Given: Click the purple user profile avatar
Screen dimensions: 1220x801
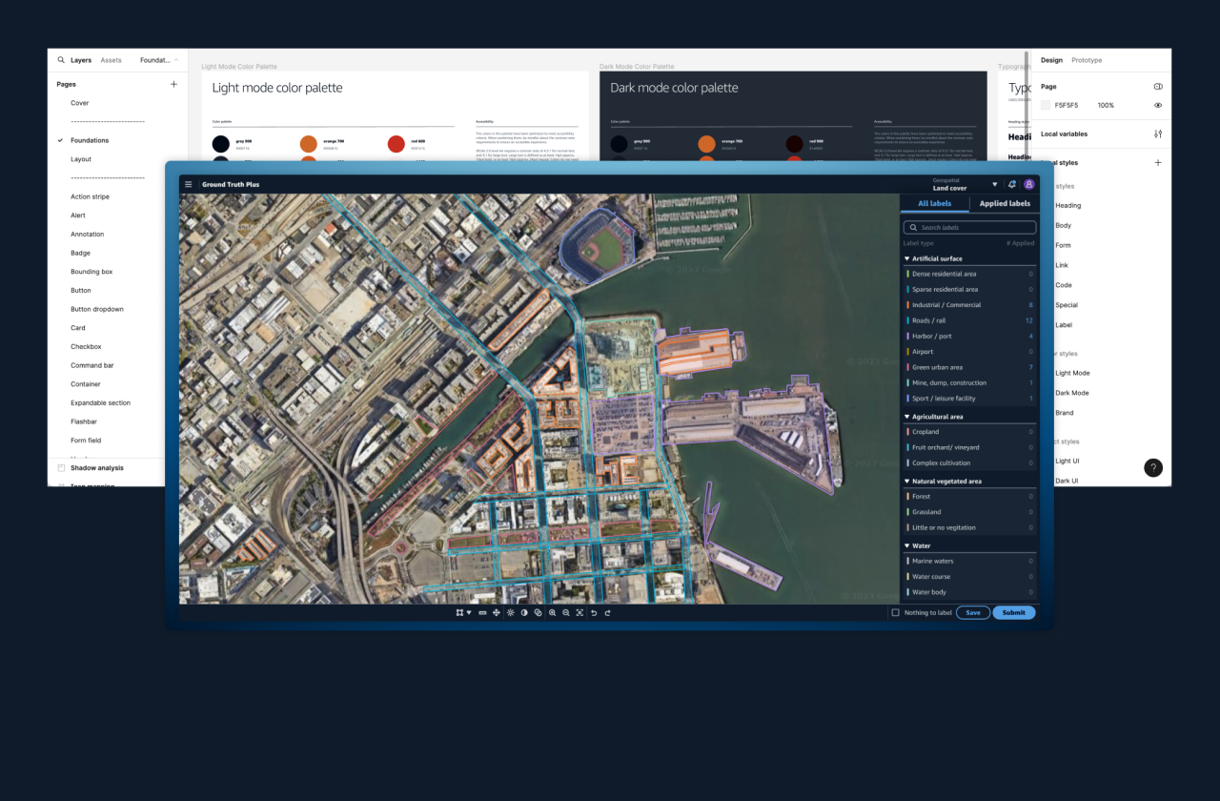Looking at the screenshot, I should (x=1028, y=184).
